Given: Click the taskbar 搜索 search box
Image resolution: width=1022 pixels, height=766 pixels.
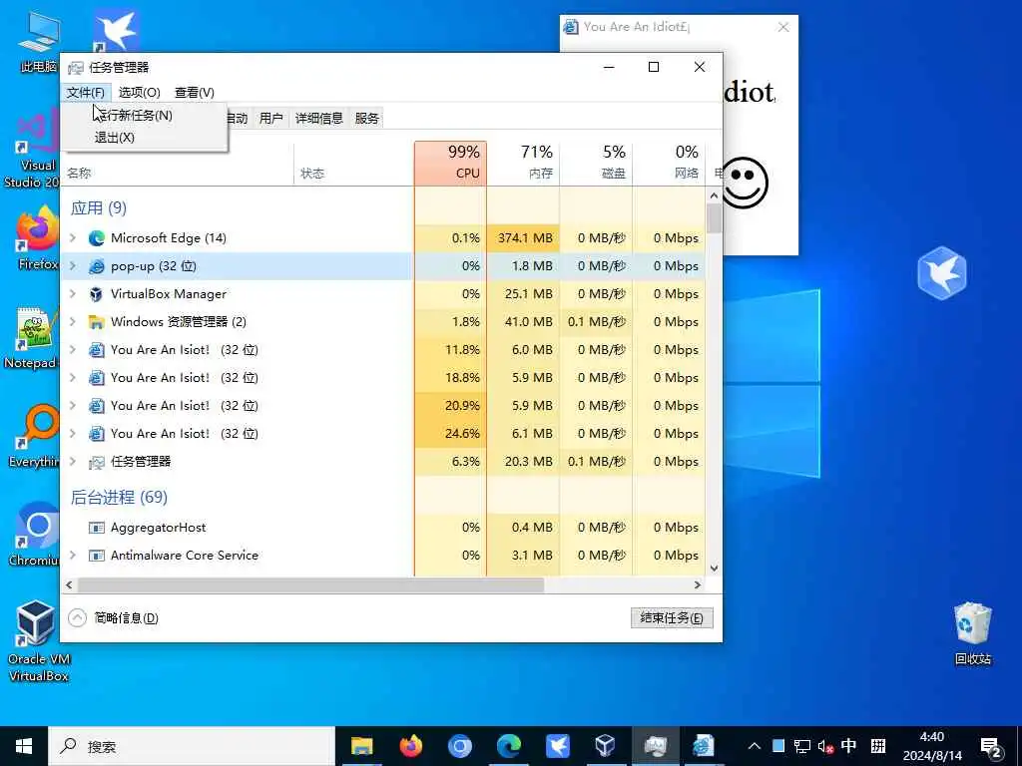Looking at the screenshot, I should tap(192, 746).
